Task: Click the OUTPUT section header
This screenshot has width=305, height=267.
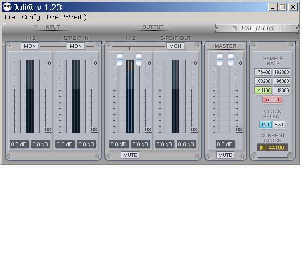Action: 153,27
